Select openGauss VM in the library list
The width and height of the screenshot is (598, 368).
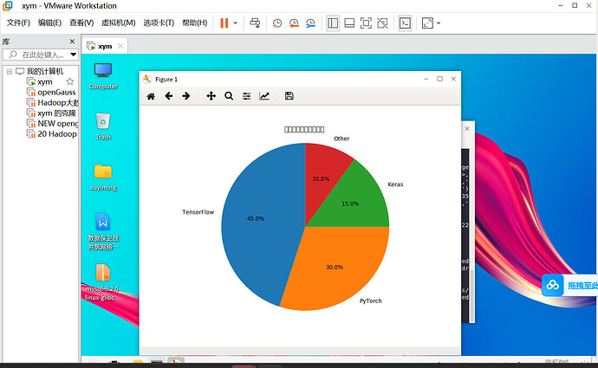[x=56, y=92]
